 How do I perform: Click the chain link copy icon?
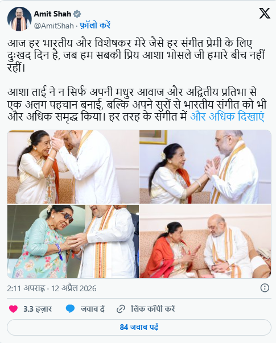pos(121,309)
